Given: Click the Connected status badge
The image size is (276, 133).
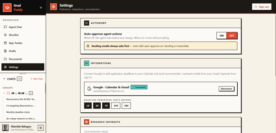Looking at the screenshot, I should (x=139, y=87).
